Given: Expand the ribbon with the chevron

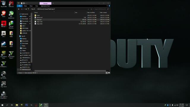Looking at the screenshot, I should pyautogui.click(x=107, y=6).
